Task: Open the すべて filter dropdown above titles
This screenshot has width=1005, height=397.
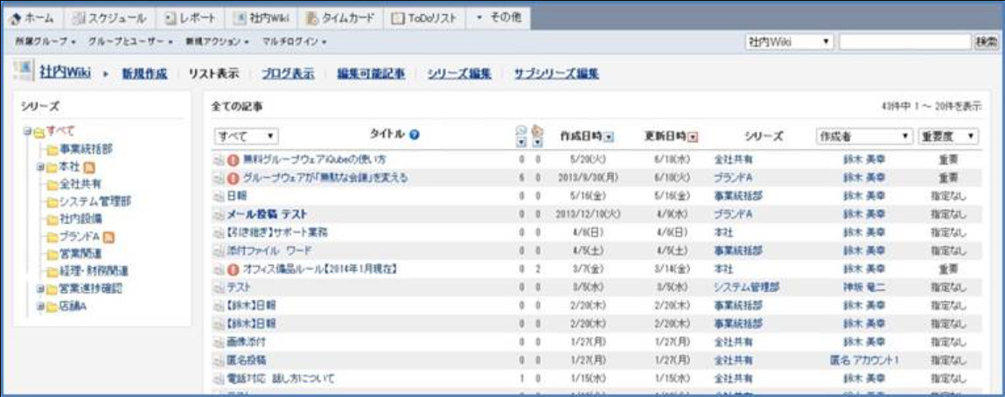Action: pos(247,136)
